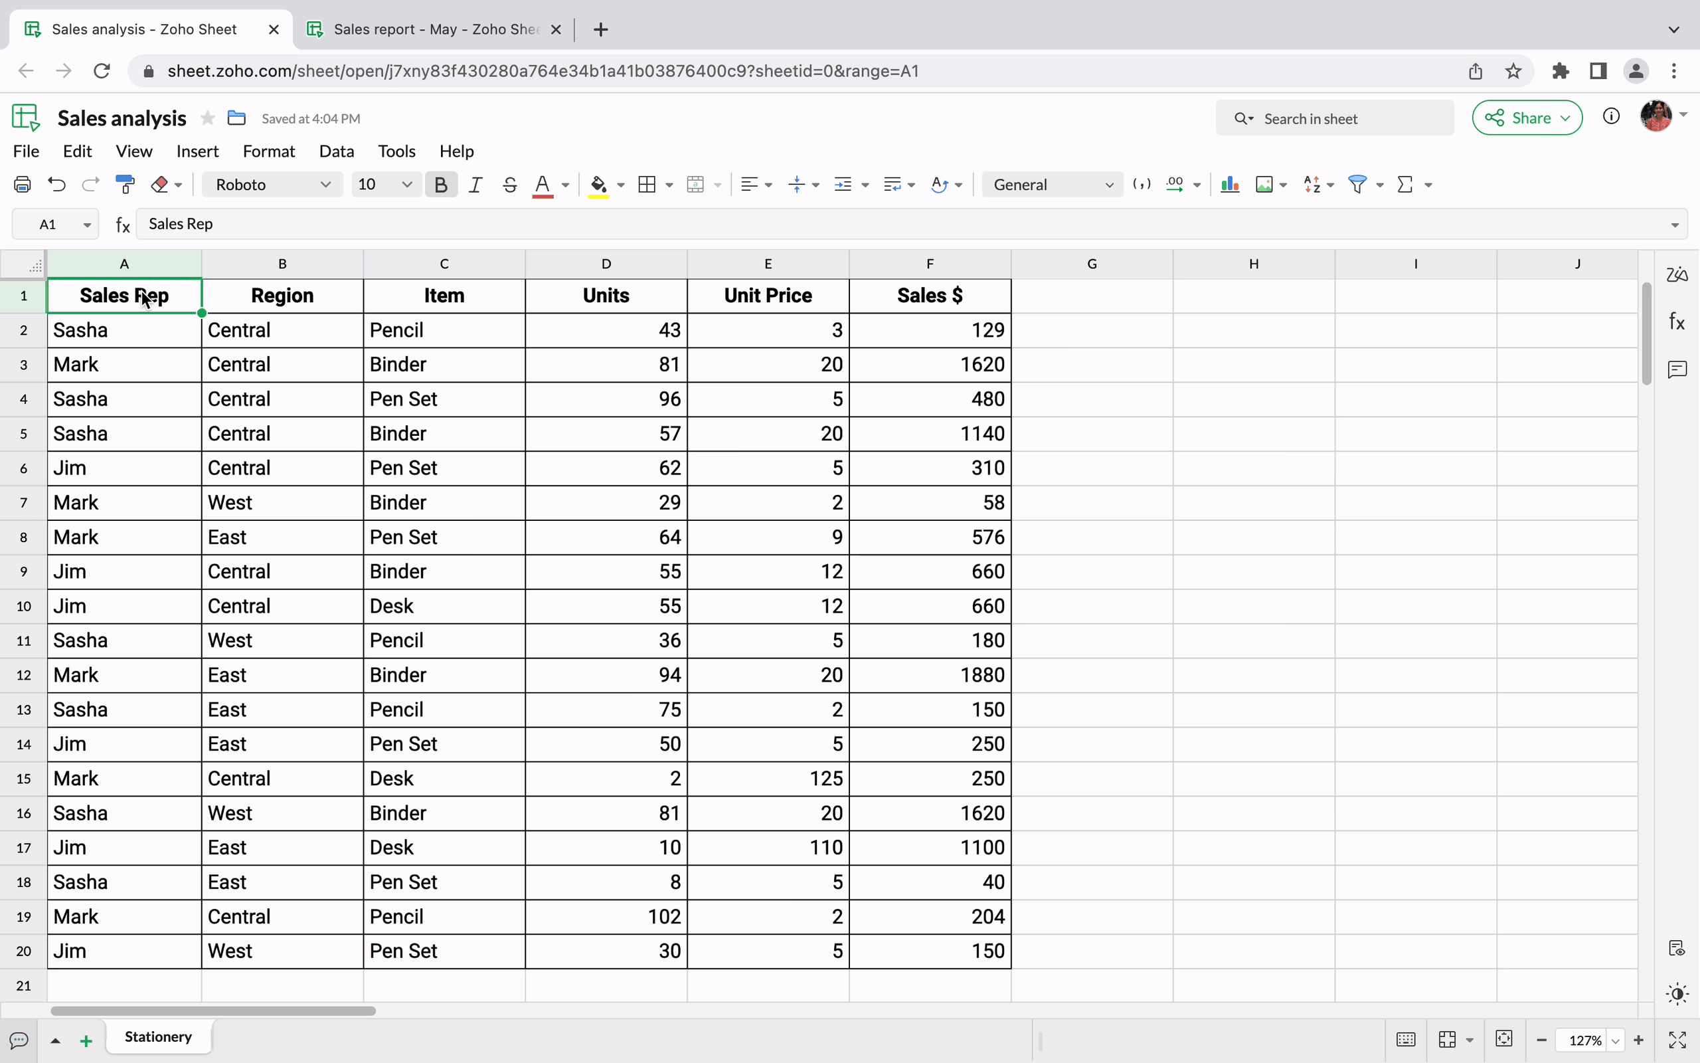The width and height of the screenshot is (1700, 1063).
Task: Toggle bold formatting
Action: pos(441,185)
